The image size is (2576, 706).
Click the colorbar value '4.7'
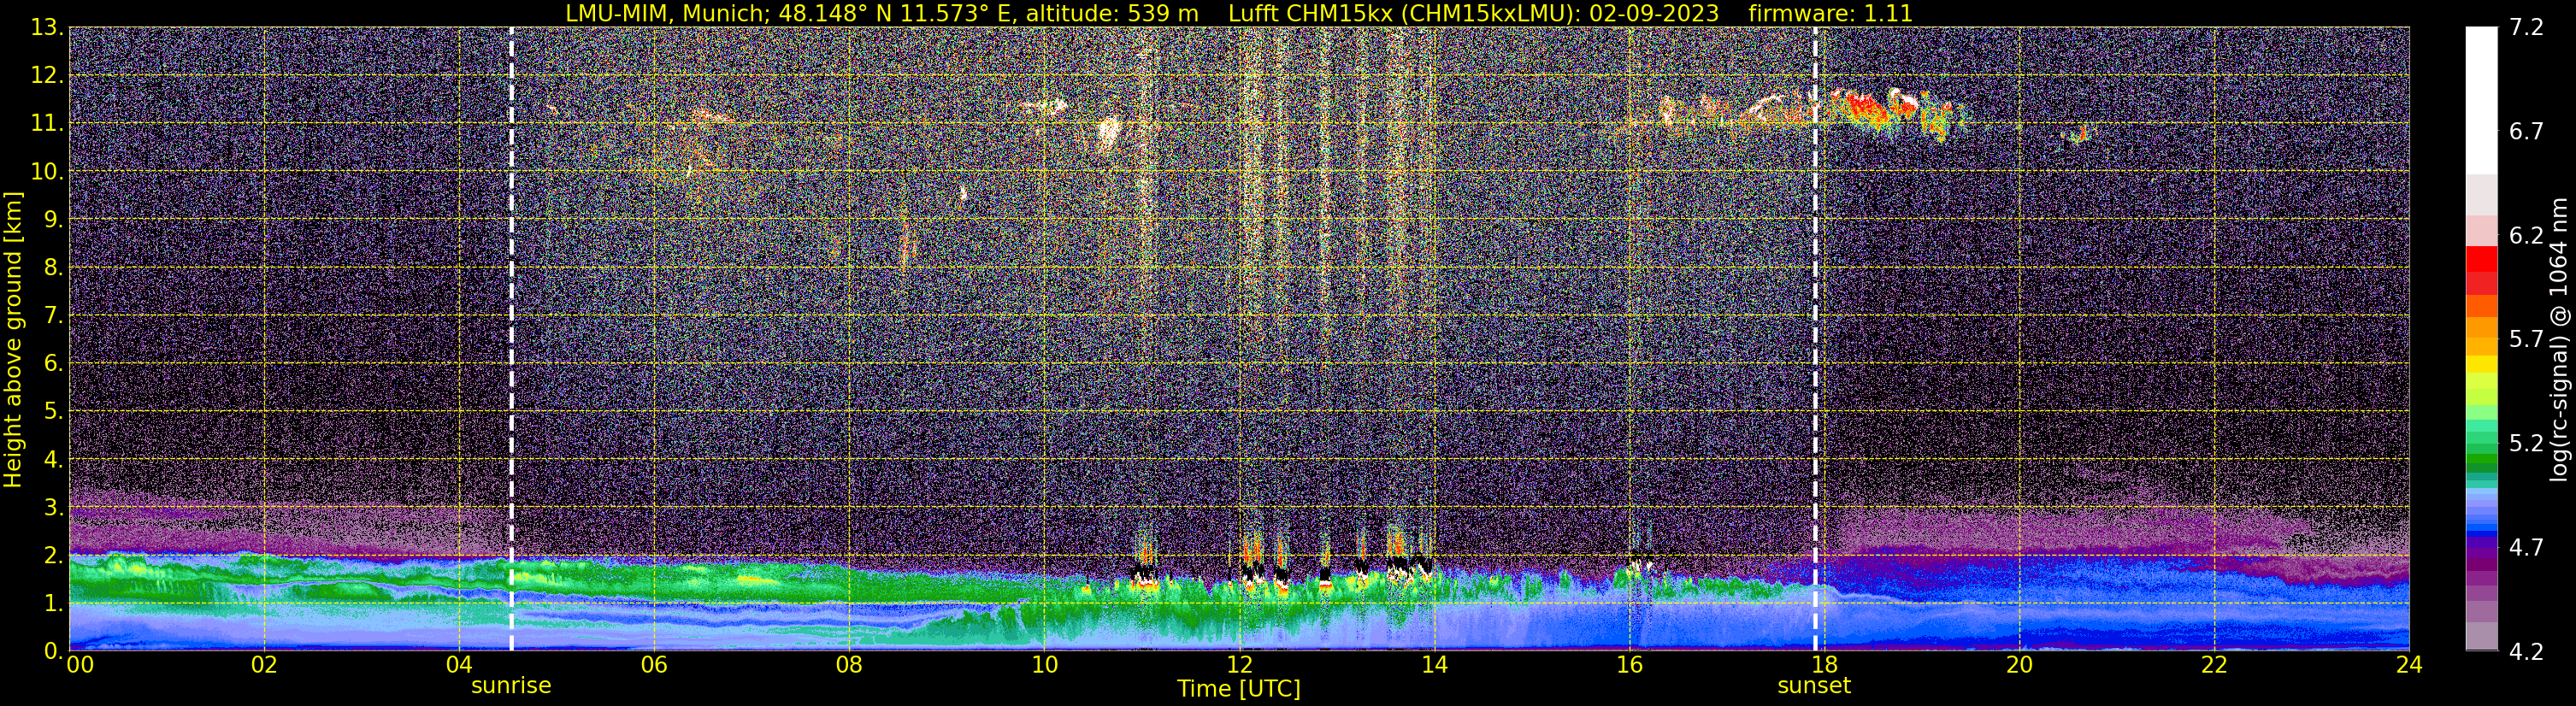point(2526,547)
